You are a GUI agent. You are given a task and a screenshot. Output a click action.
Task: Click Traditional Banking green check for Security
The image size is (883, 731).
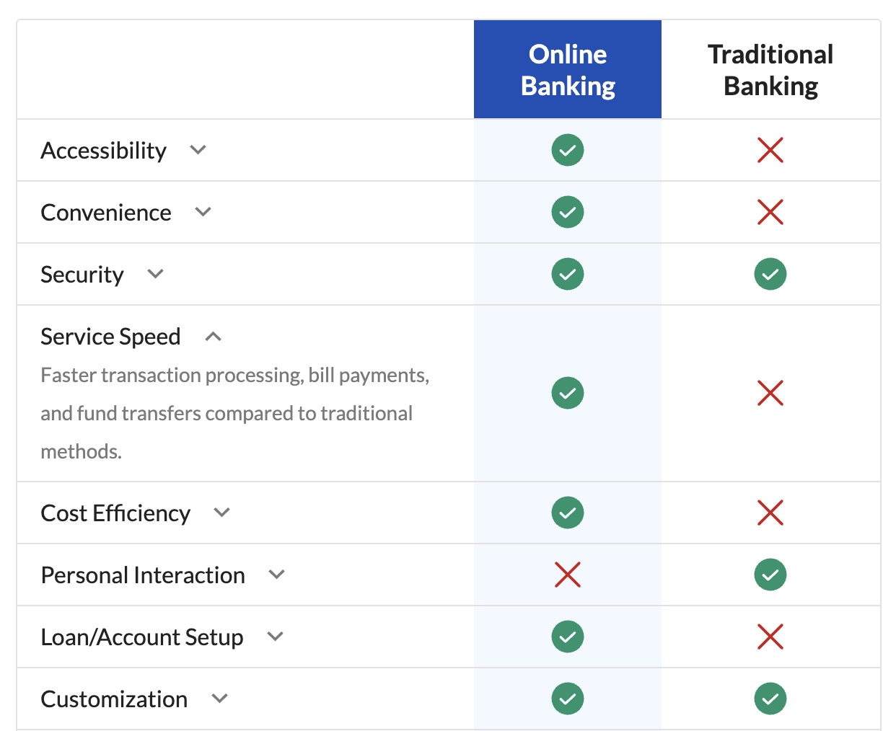pyautogui.click(x=770, y=274)
